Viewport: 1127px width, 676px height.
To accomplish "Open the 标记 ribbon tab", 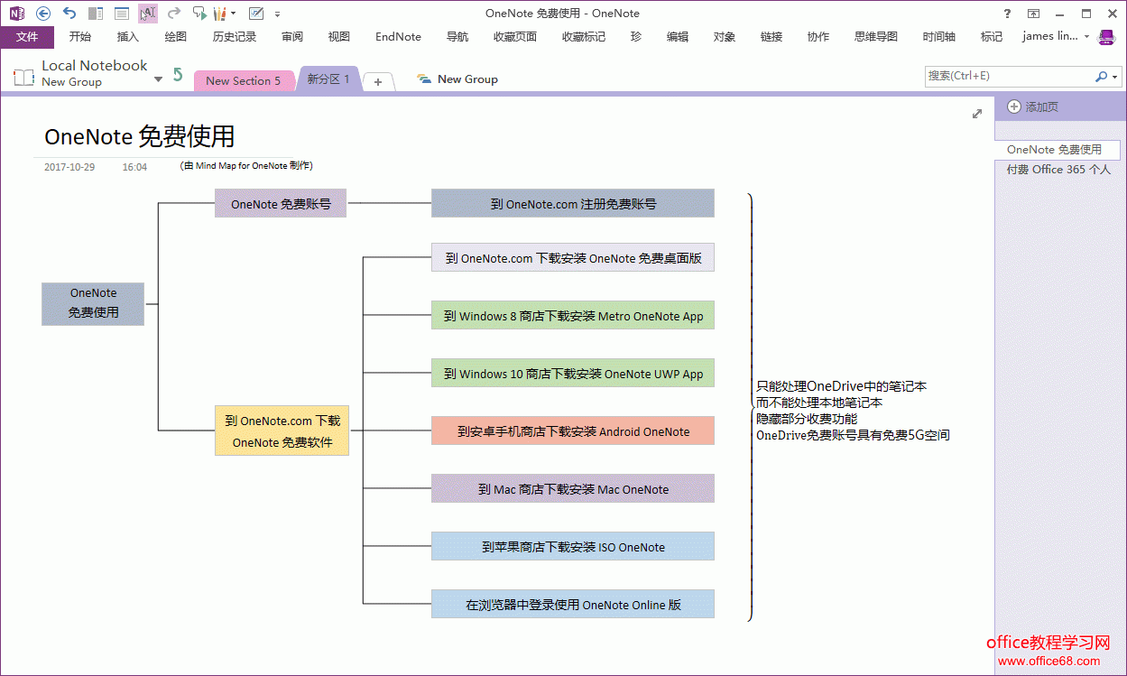I will 992,37.
